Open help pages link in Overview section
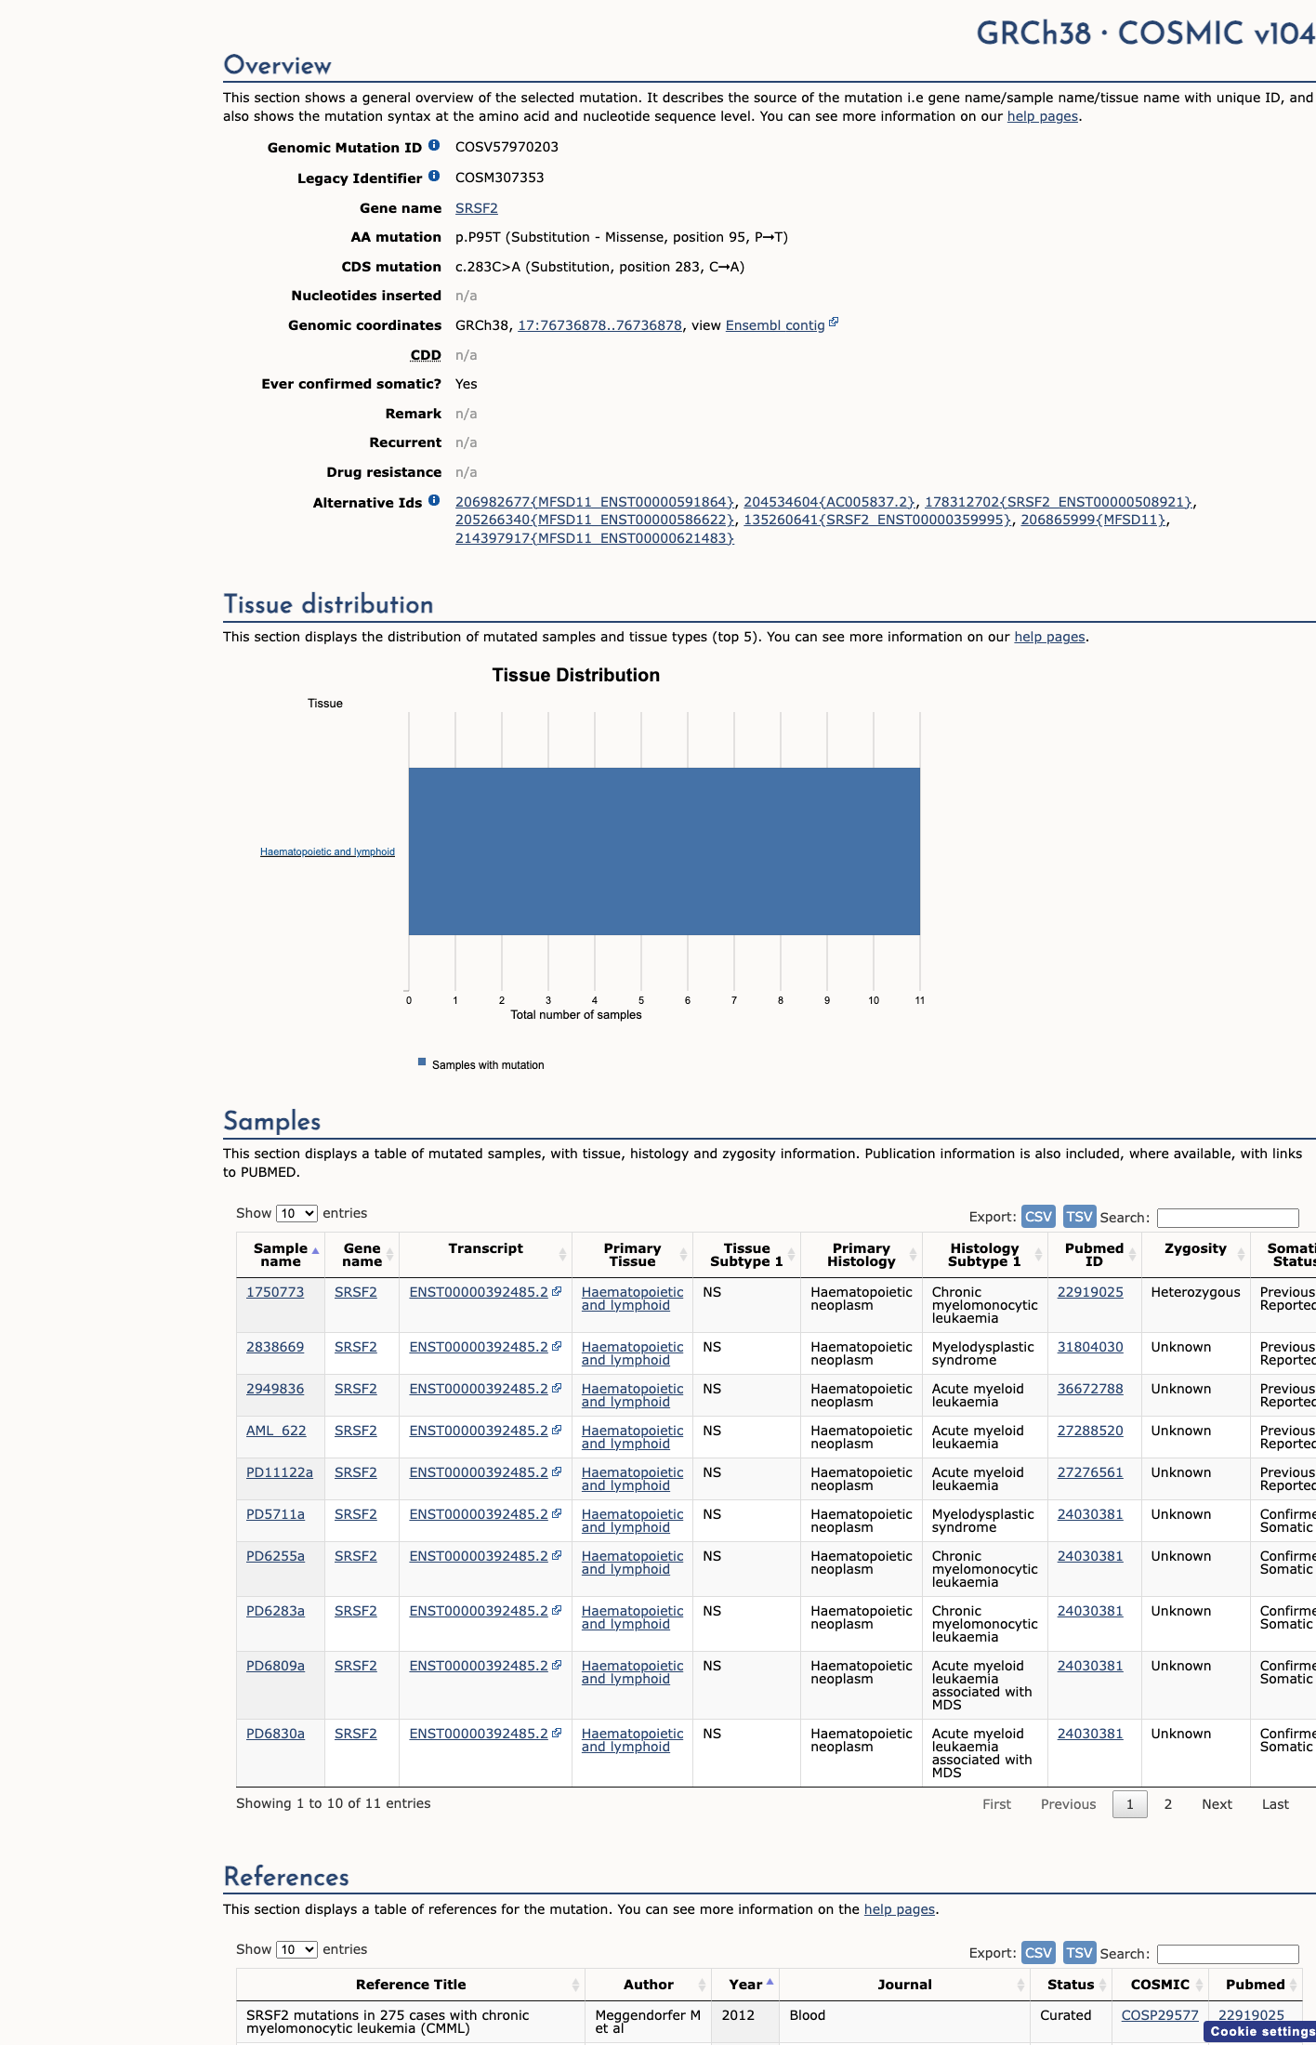The image size is (1316, 2045). coord(1043,116)
